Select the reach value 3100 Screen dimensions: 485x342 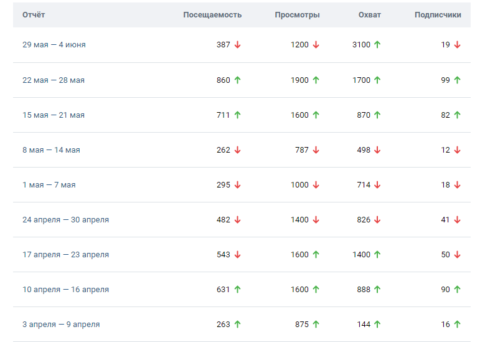click(x=361, y=45)
